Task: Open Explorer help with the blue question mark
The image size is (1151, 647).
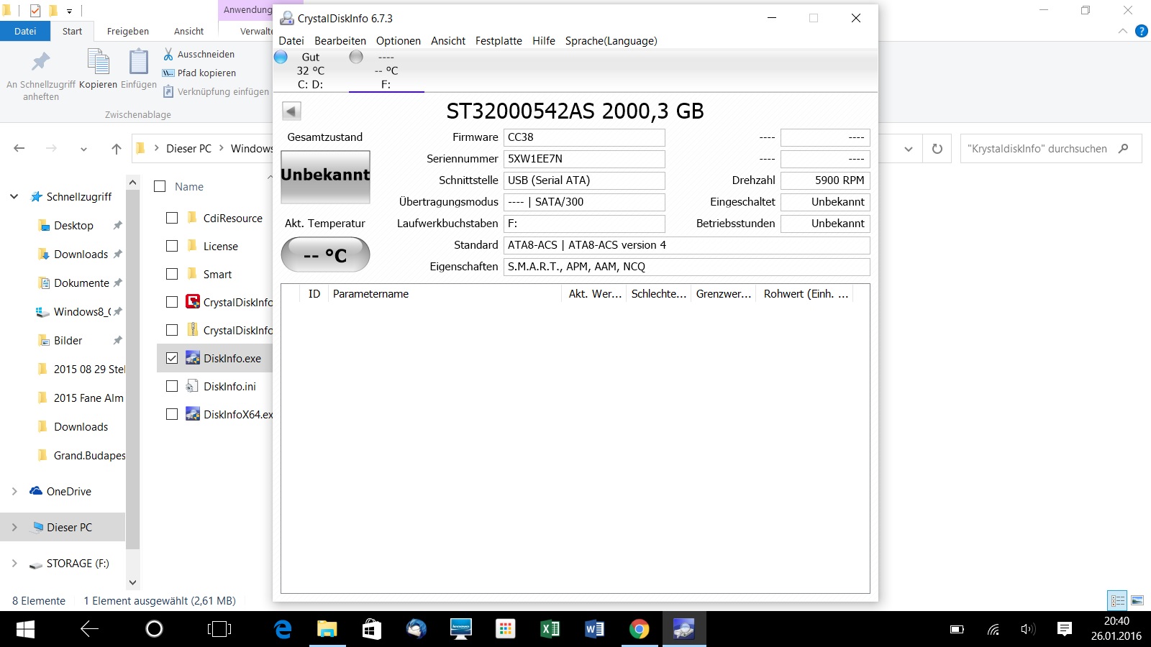Action: click(1142, 31)
